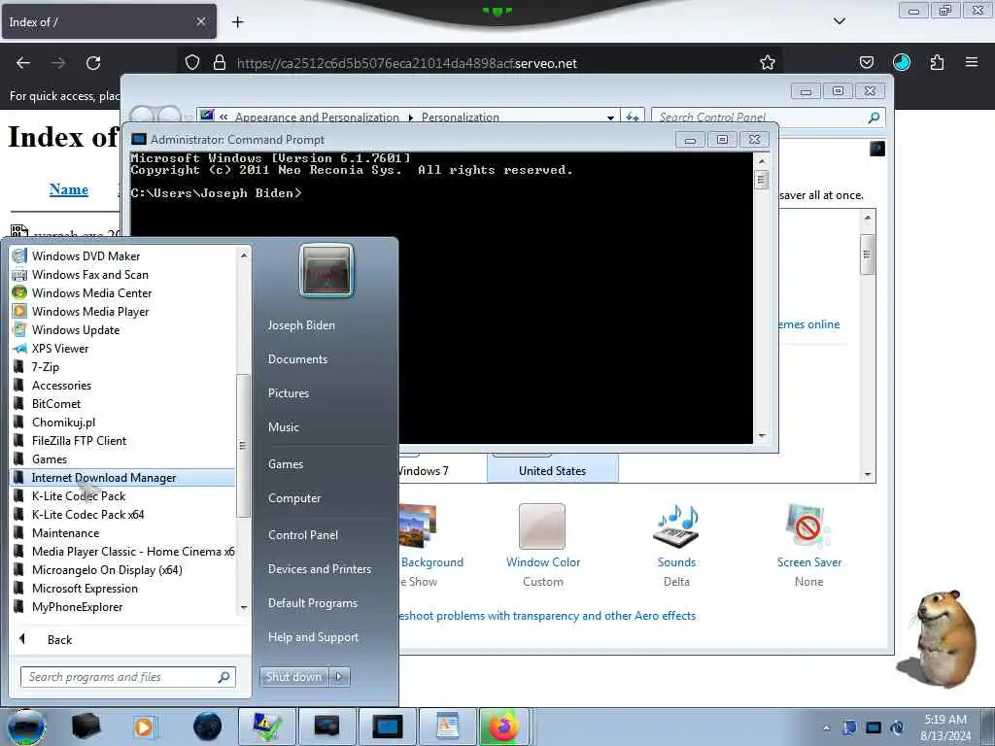Viewport: 995px width, 746px height.
Task: Reload the Firefox page
Action: point(93,63)
